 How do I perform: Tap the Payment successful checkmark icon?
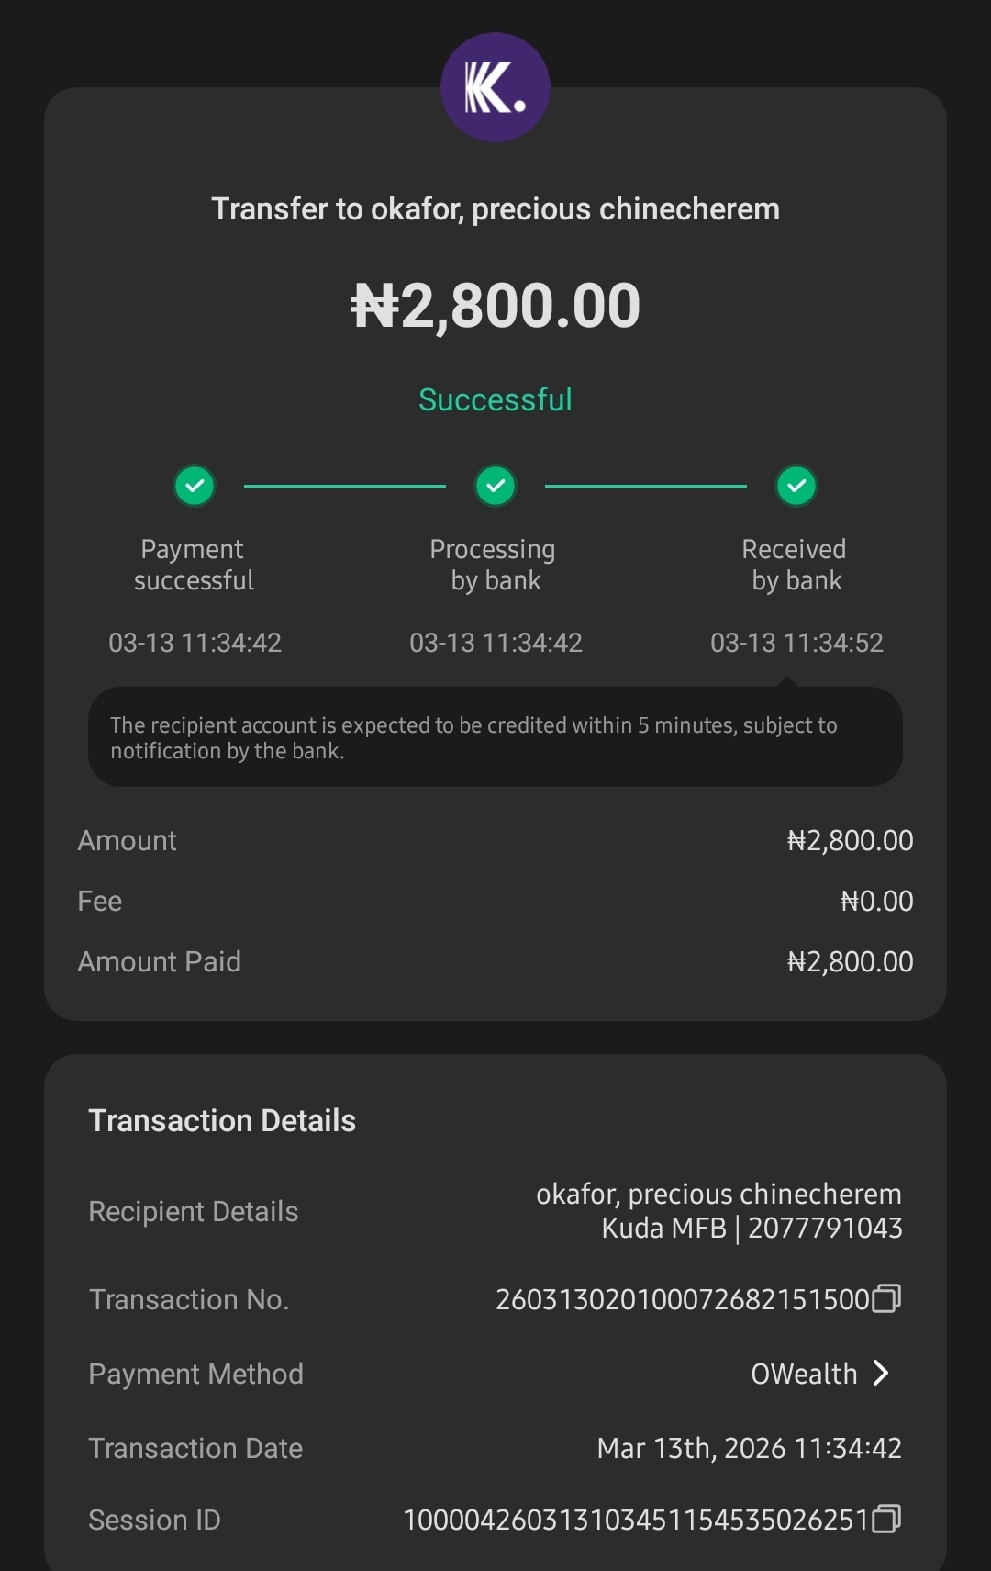tap(195, 486)
